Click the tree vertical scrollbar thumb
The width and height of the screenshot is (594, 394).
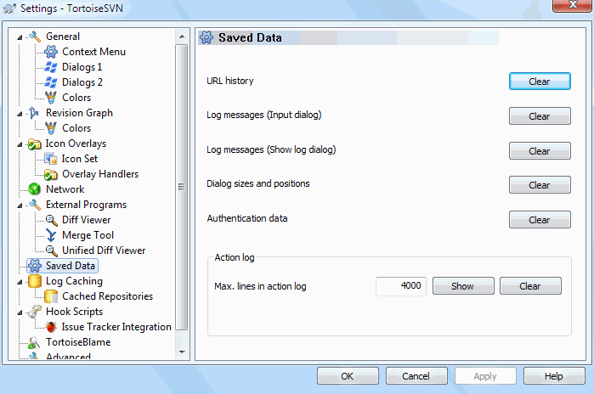point(182,187)
